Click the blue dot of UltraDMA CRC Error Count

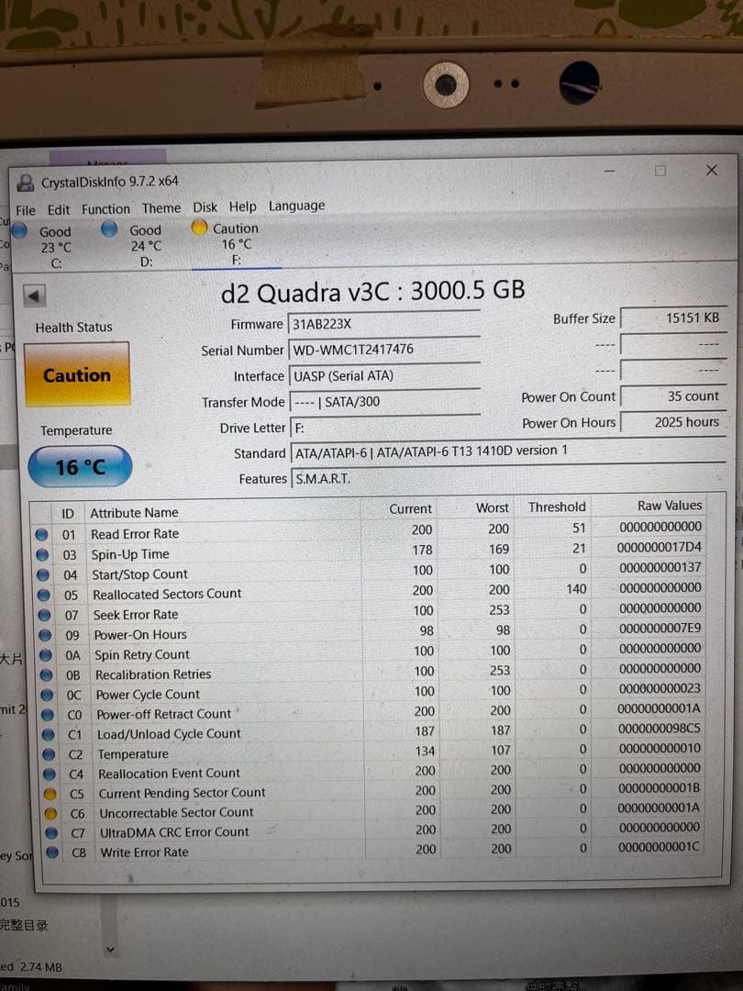(51, 833)
